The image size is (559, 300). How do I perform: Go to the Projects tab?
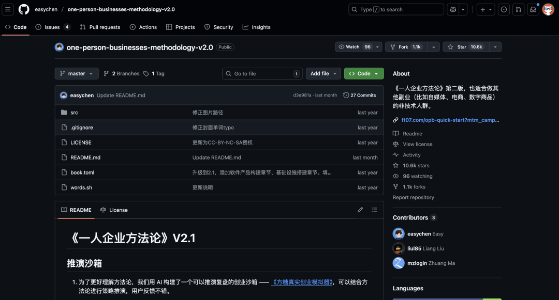click(181, 27)
